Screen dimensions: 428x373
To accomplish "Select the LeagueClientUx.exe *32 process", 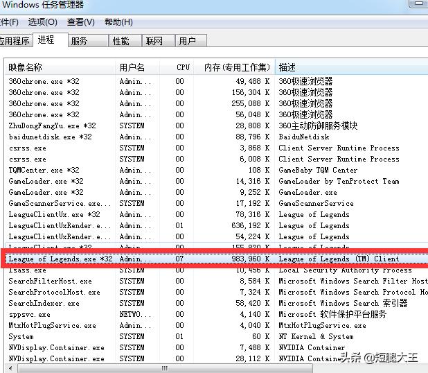I will tap(217, 214).
